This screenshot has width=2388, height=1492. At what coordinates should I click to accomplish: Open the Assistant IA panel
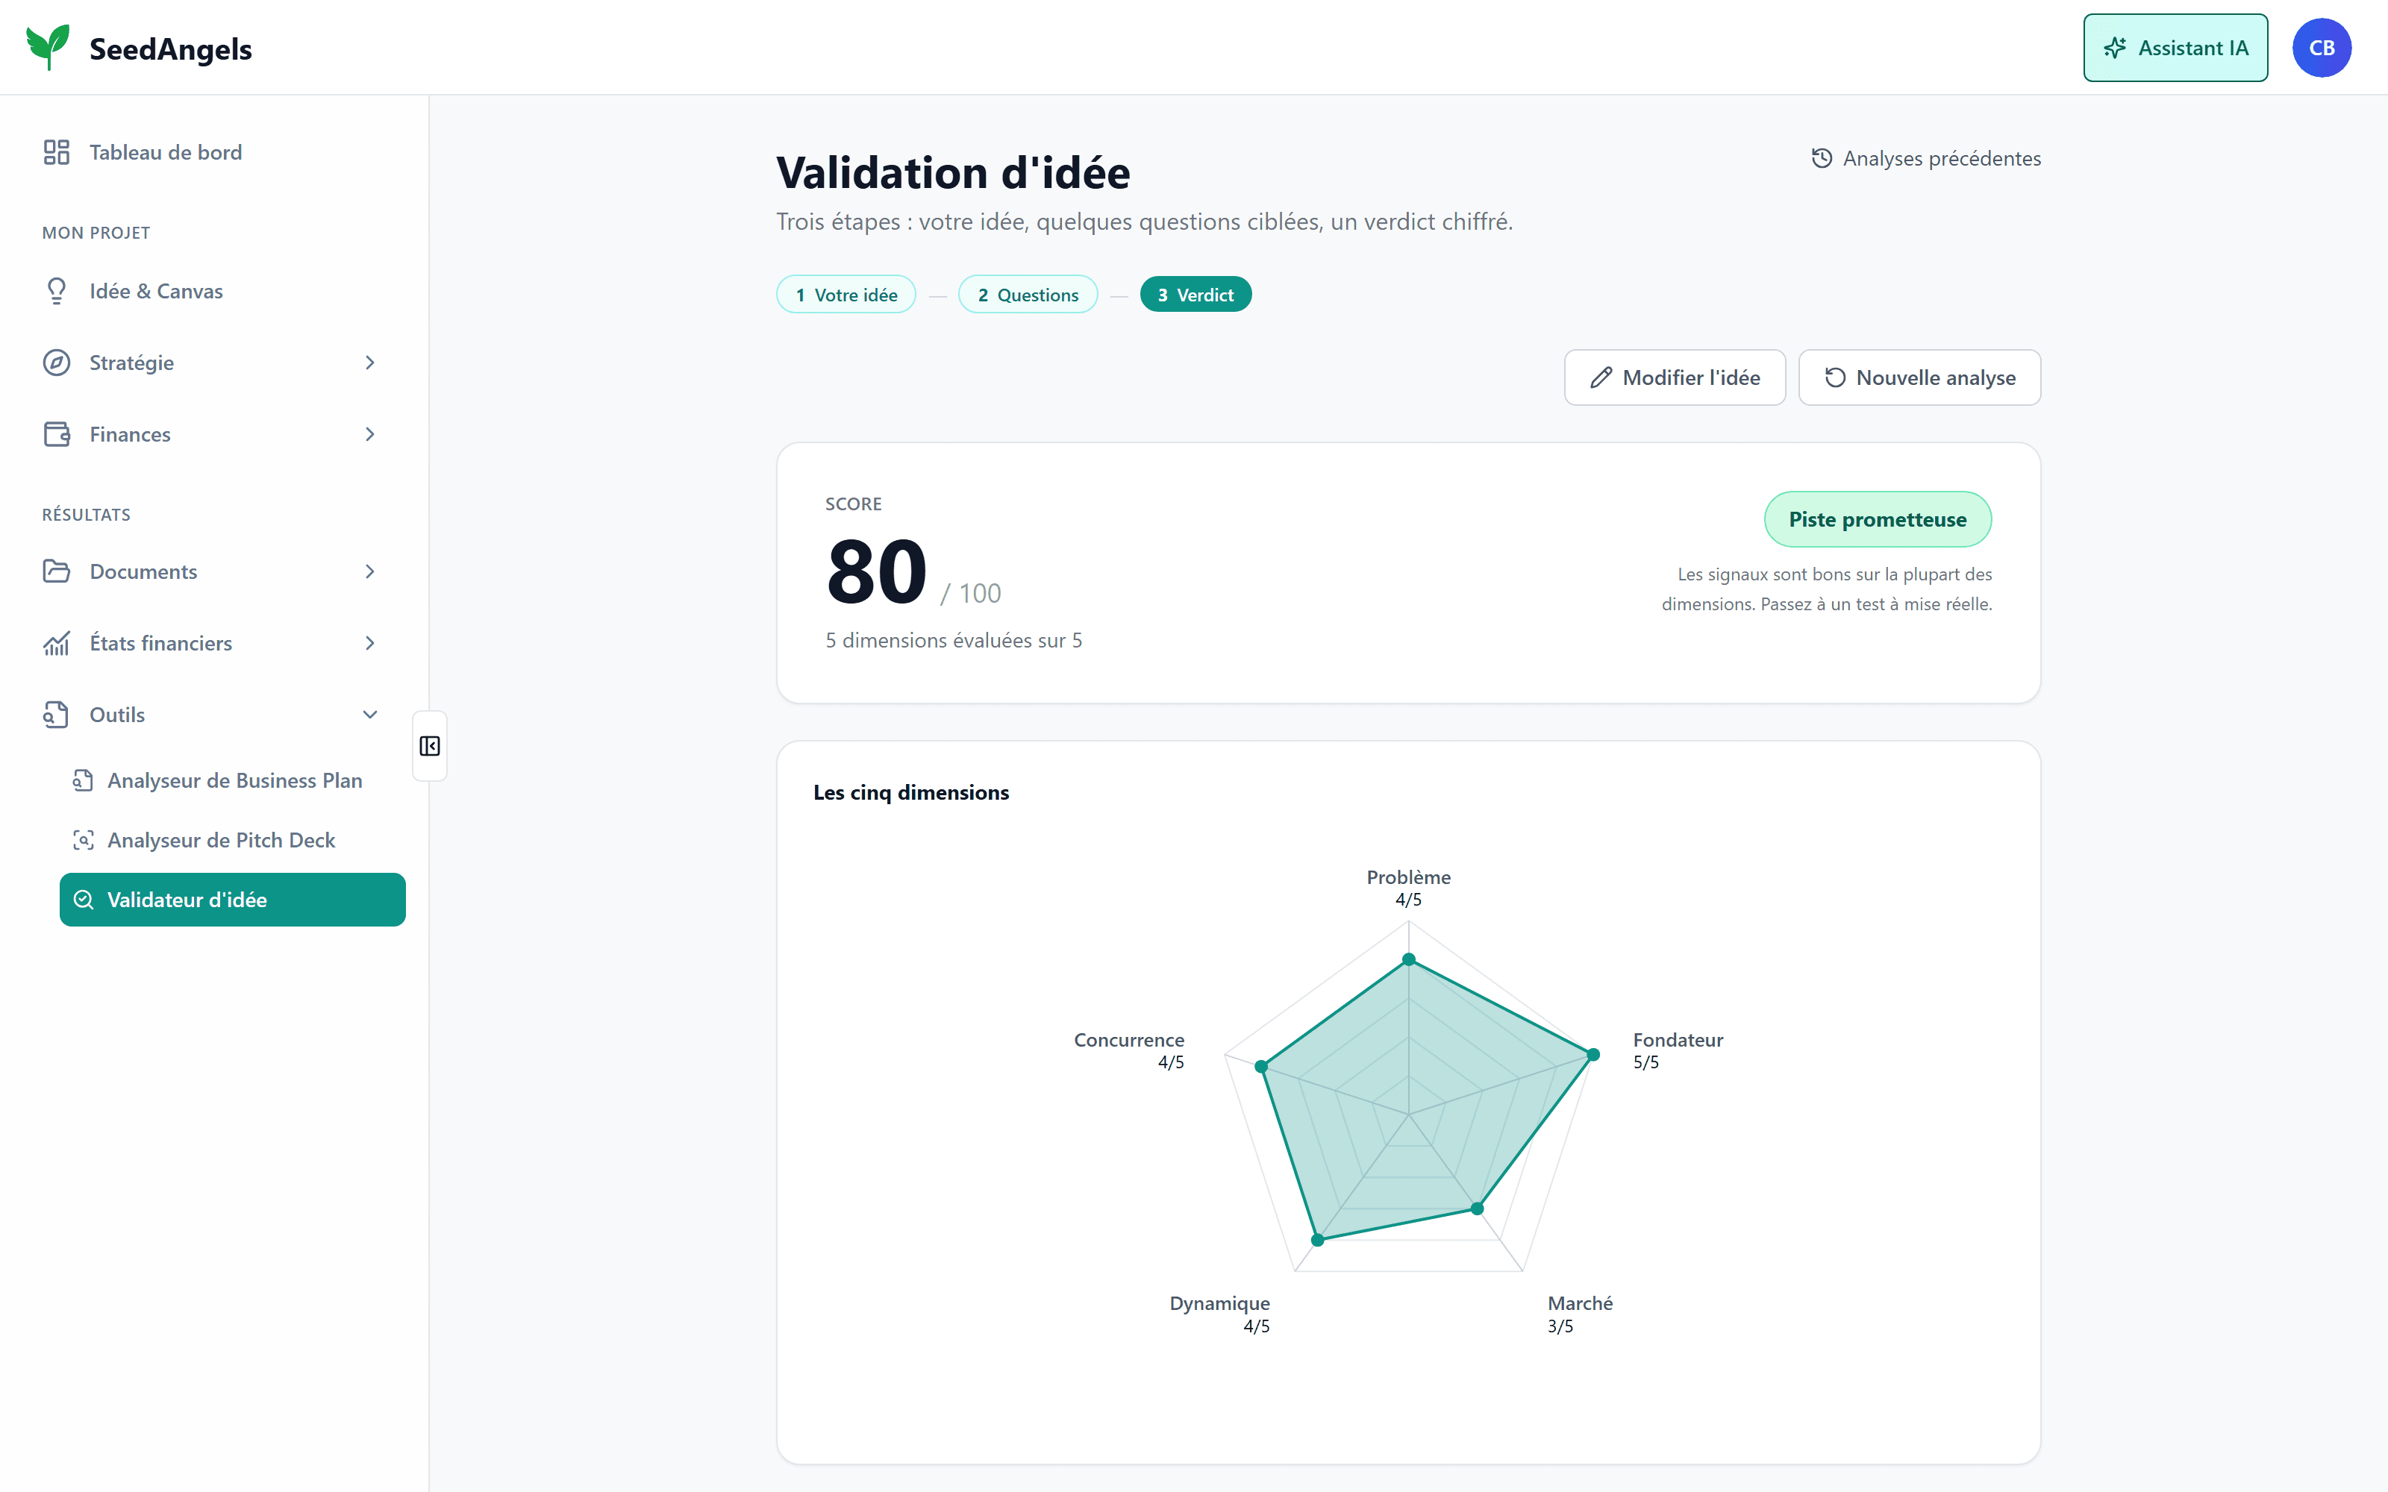tap(2175, 47)
